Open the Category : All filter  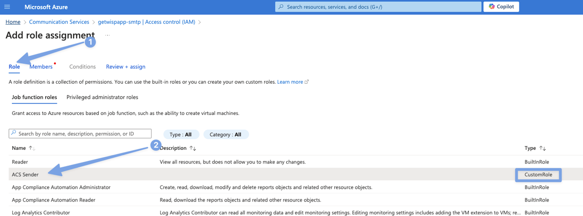point(226,134)
